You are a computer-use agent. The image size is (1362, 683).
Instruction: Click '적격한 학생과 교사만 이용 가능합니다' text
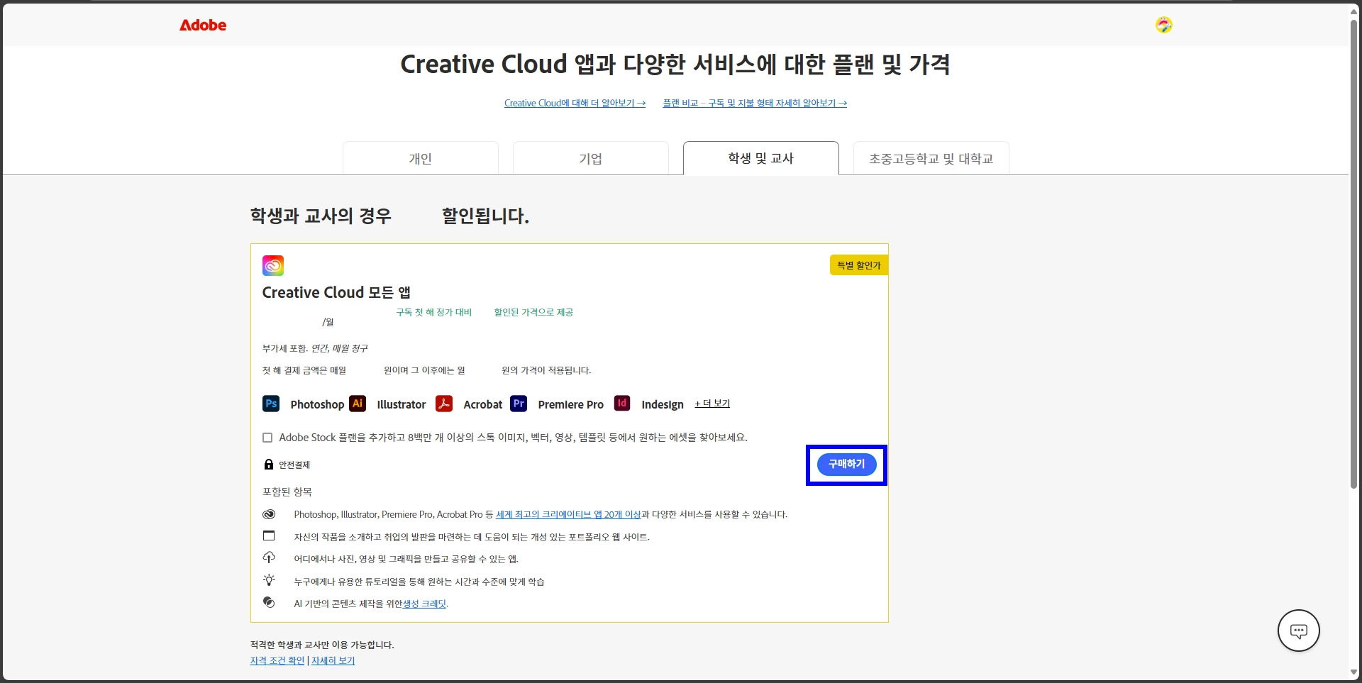point(322,645)
